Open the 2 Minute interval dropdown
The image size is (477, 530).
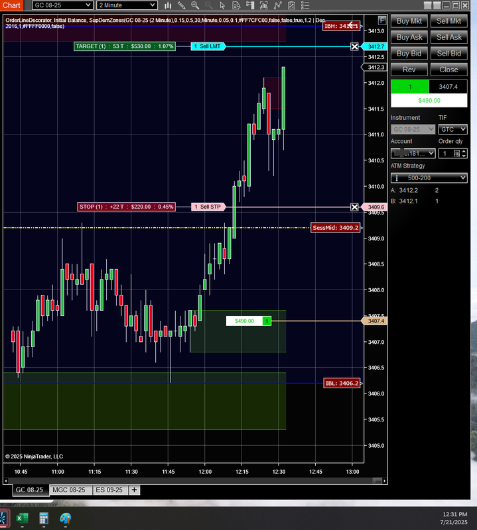127,5
